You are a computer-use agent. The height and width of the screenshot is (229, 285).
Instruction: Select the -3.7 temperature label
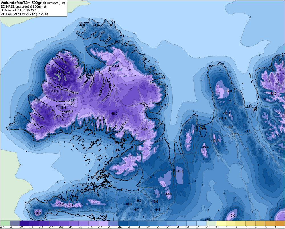pos(233,134)
